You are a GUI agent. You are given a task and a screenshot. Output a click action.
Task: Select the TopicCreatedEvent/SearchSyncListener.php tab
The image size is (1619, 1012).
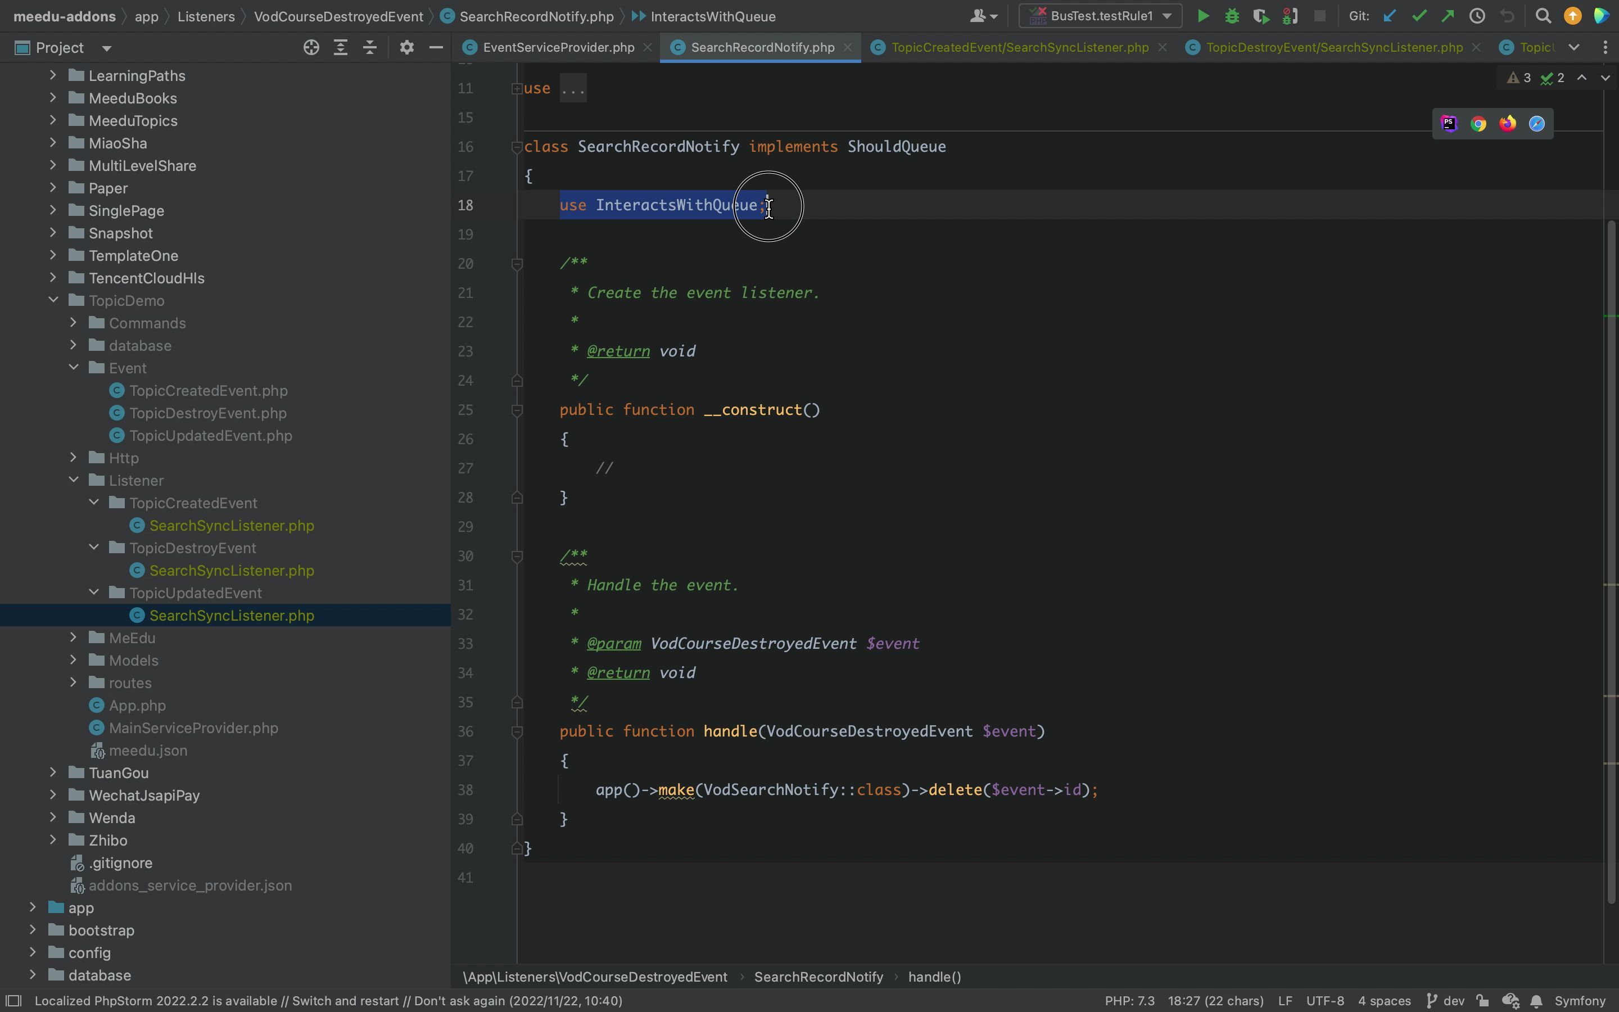(x=1017, y=48)
